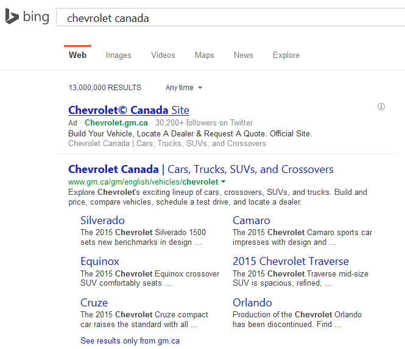Open the Camaro sitelink
This screenshot has width=405, height=349.
[251, 220]
